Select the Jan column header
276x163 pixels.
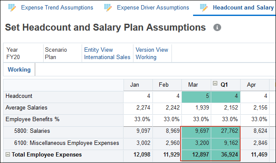(x=138, y=85)
